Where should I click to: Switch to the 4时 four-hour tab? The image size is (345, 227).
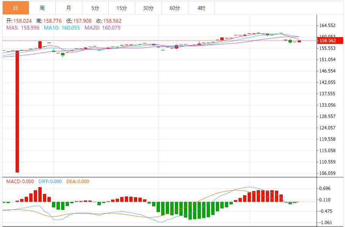click(x=201, y=8)
